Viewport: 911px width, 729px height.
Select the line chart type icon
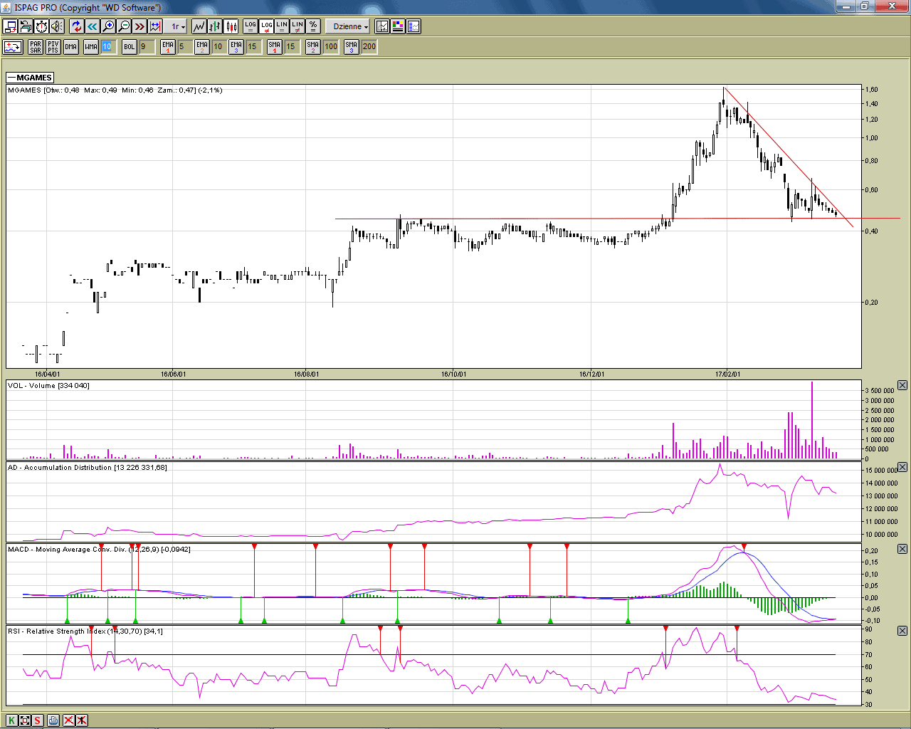[x=199, y=26]
